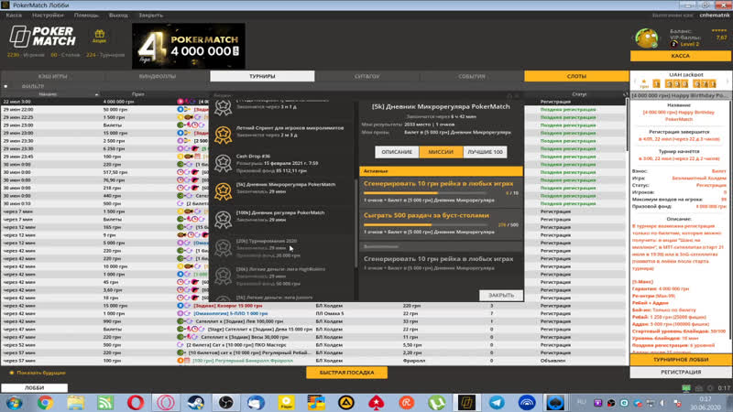Viewport: 733px width, 412px height.
Task: Click the Закрыть menu item
Action: (150, 15)
